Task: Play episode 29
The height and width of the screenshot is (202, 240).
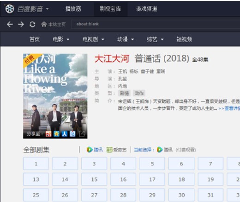Action: 152,195
